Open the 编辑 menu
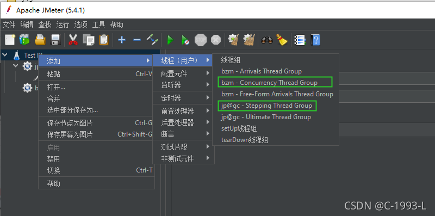This screenshot has height=216, width=435. click(27, 24)
